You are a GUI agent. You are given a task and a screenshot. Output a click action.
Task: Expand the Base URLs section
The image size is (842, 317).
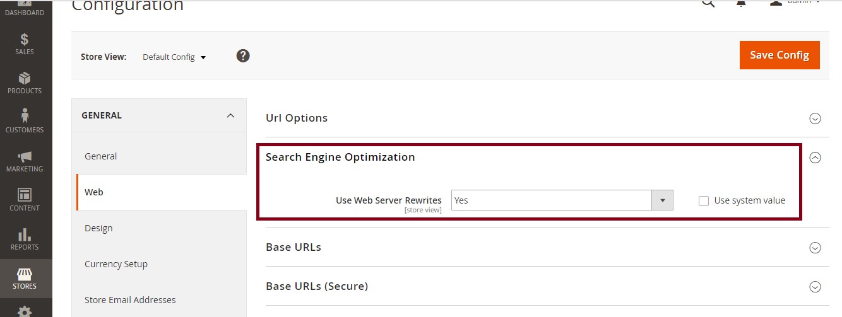(x=815, y=248)
